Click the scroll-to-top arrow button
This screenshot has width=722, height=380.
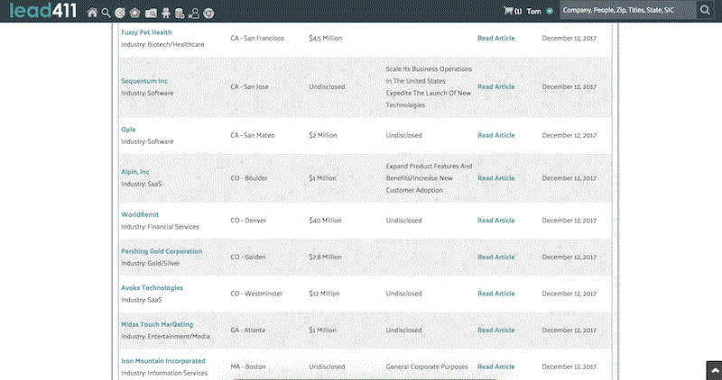712,370
